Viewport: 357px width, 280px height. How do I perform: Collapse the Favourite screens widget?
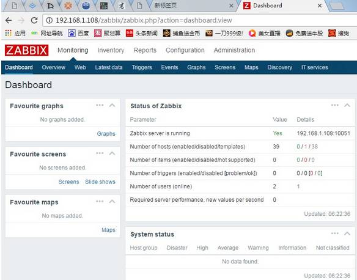coord(112,153)
